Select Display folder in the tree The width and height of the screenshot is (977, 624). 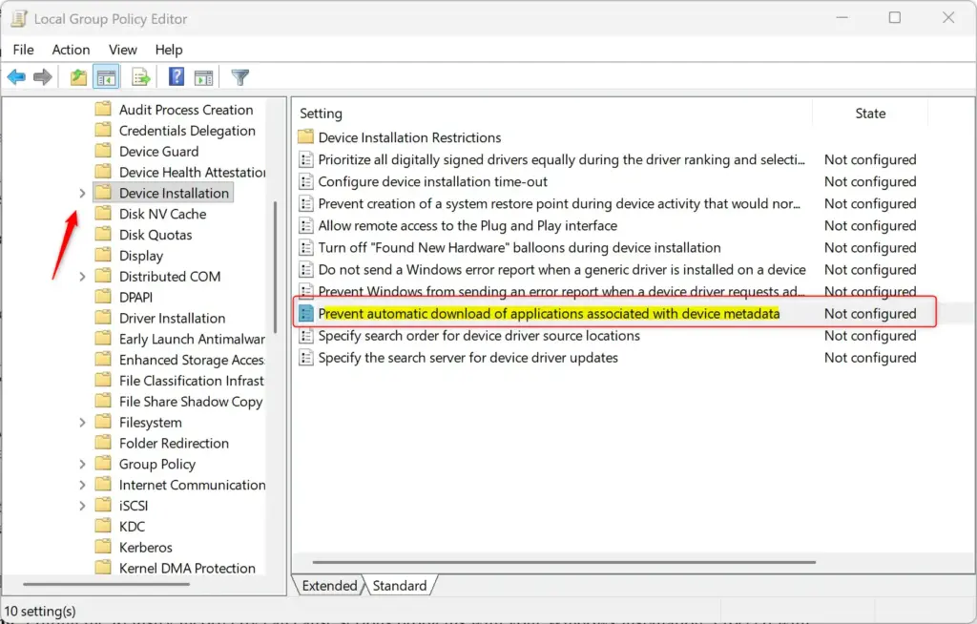[141, 256]
